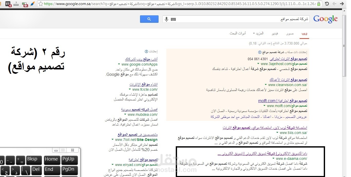
Task: Click the pencil/highlighter extension icon
Action: [32, 4]
